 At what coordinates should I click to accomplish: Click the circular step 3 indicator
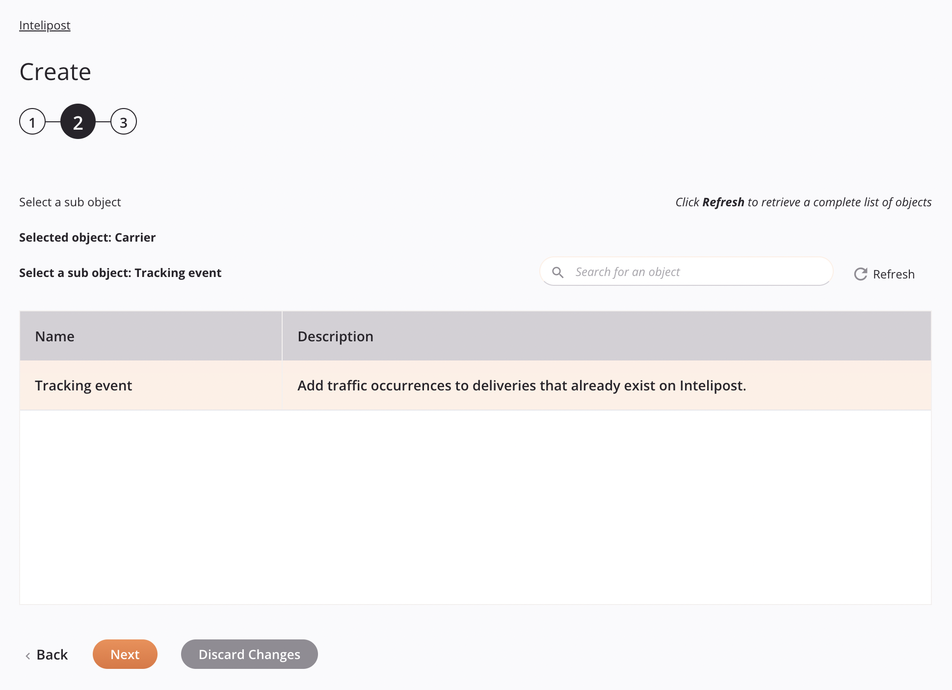click(123, 121)
